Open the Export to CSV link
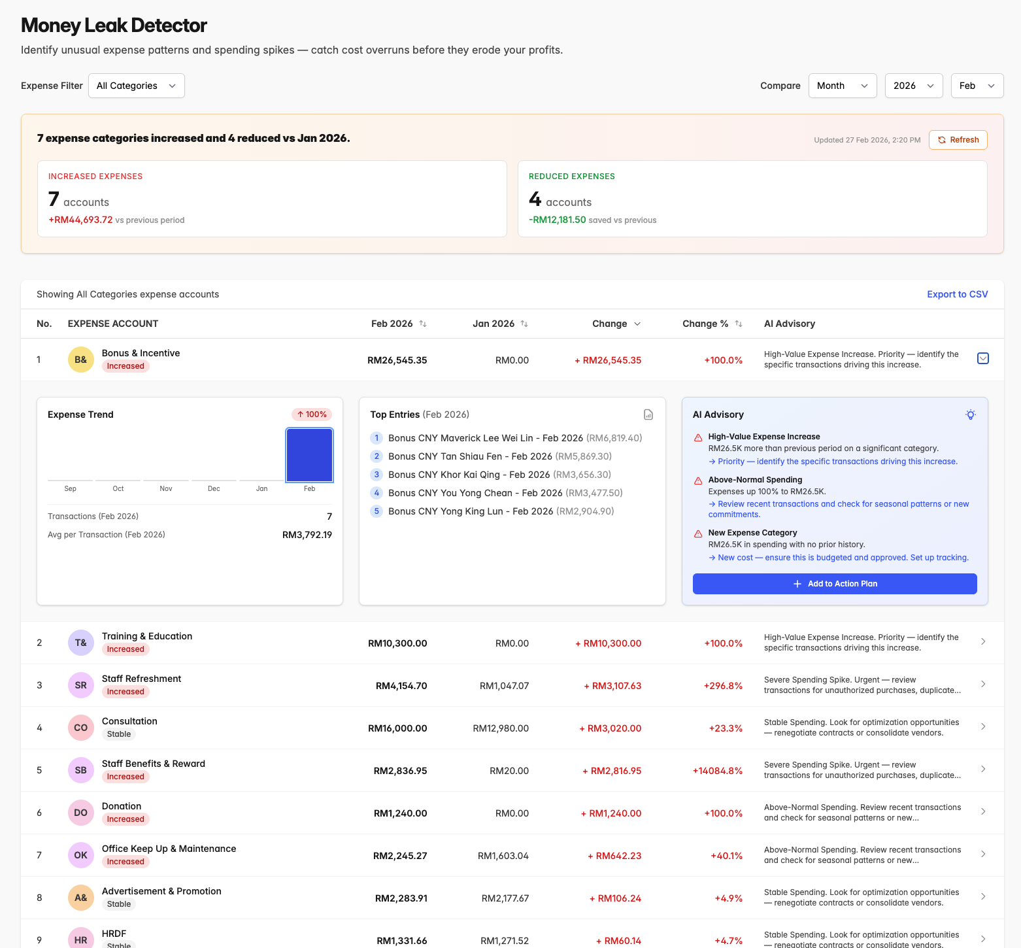Viewport: 1021px width, 948px height. (957, 294)
